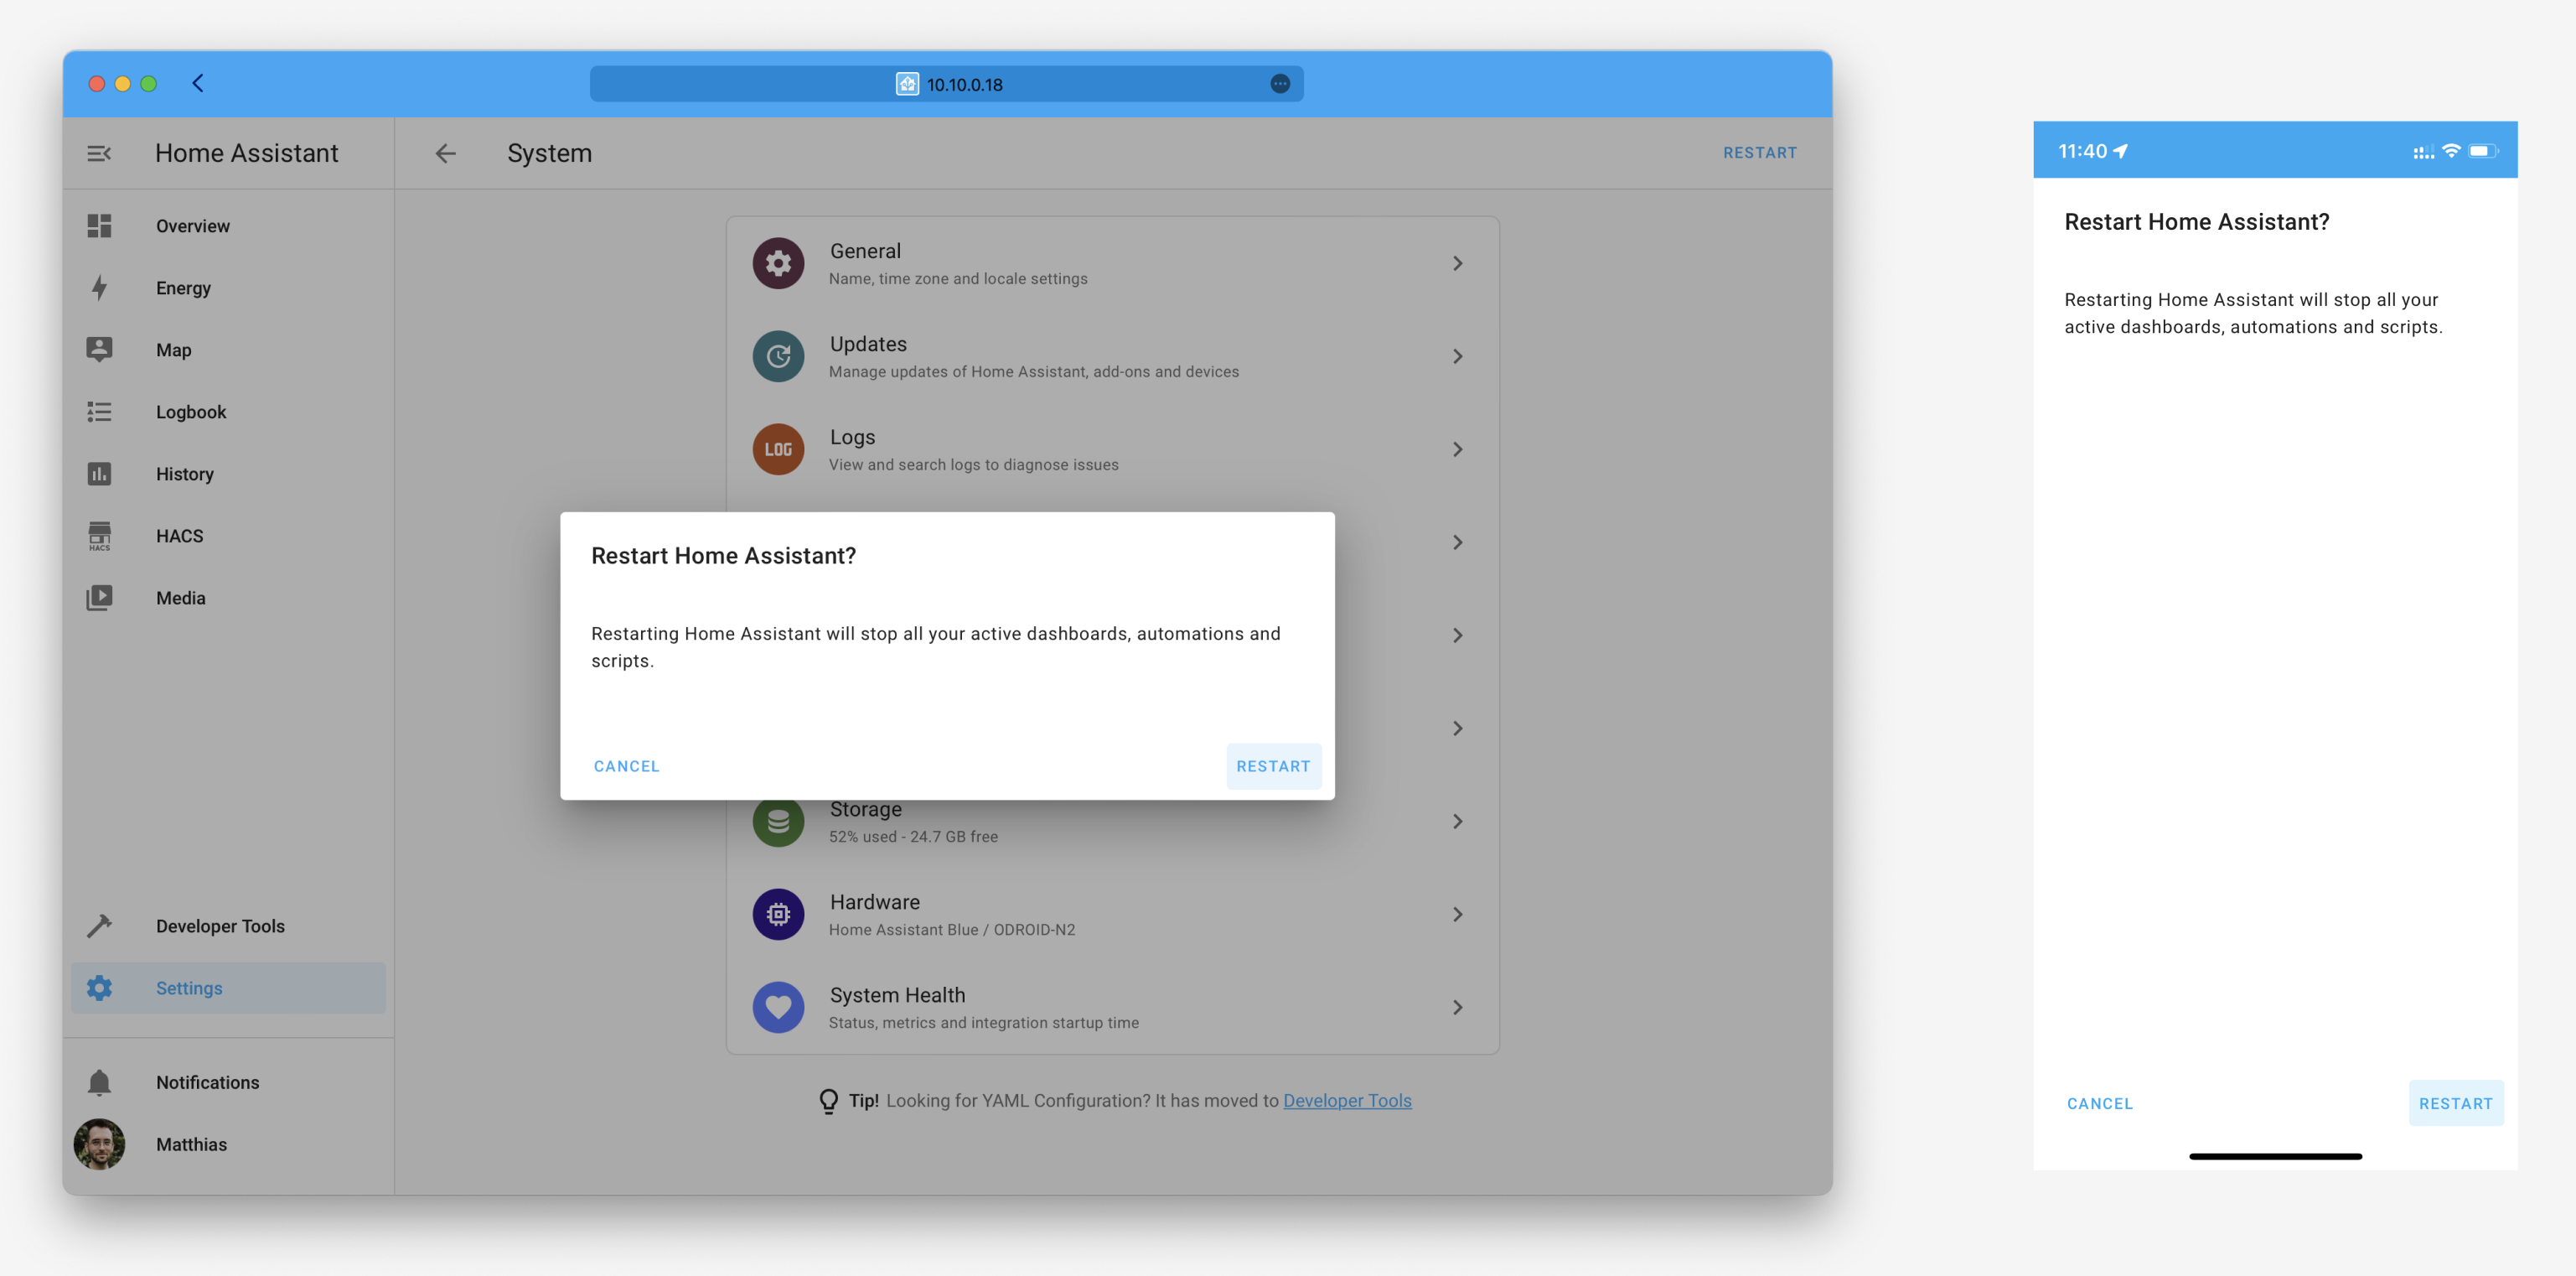Expand the Storage row chevron
This screenshot has width=2576, height=1276.
1458,821
